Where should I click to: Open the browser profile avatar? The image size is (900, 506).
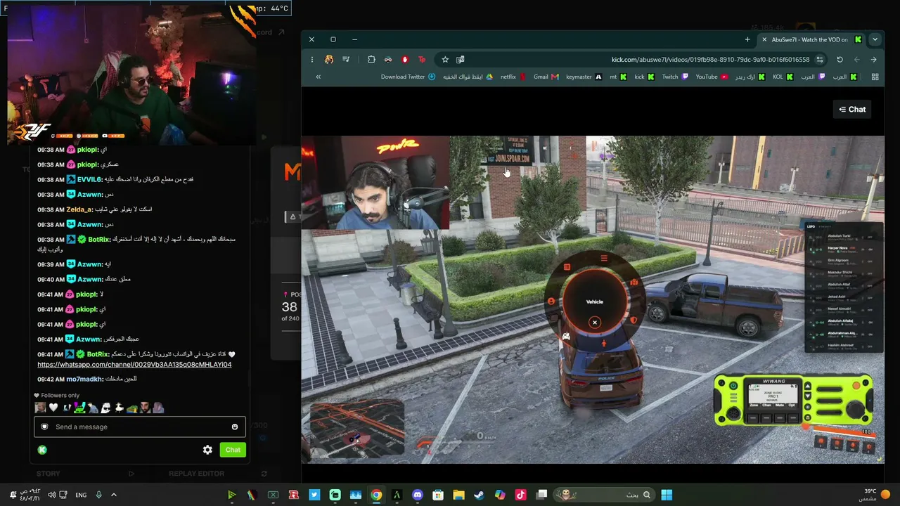[x=329, y=60]
